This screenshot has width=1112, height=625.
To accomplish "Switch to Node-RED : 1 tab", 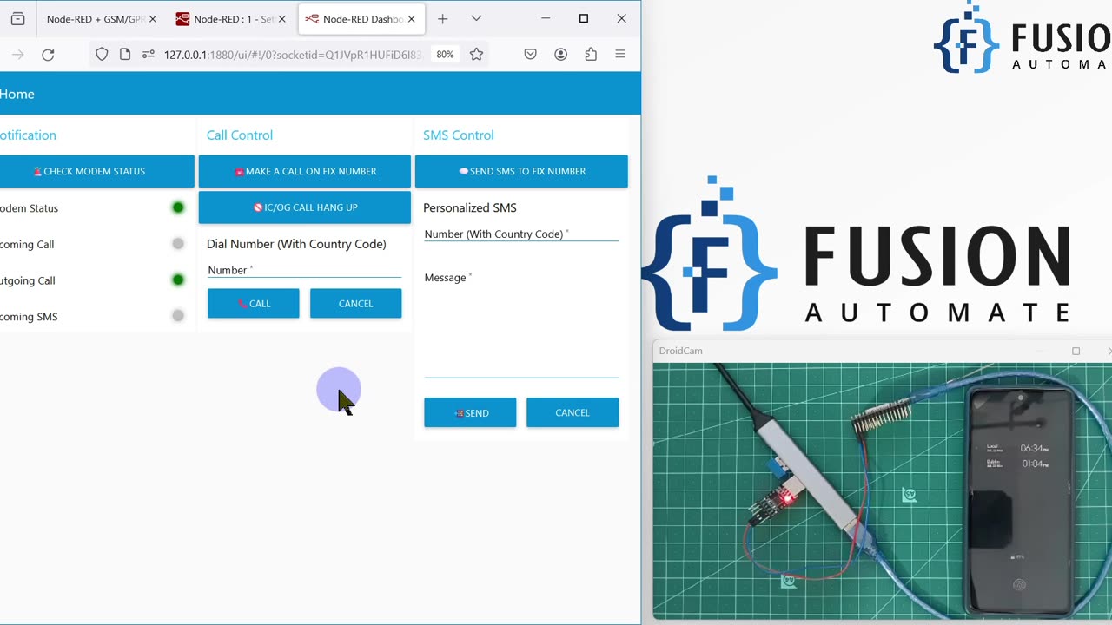I will (229, 19).
